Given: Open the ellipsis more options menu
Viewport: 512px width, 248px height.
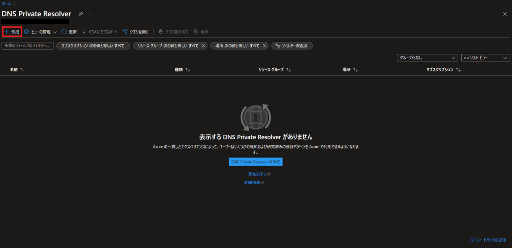Looking at the screenshot, I should tap(90, 14).
